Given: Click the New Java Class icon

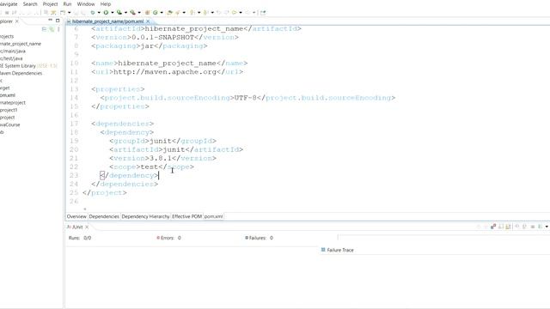Looking at the screenshot, I should click(155, 12).
